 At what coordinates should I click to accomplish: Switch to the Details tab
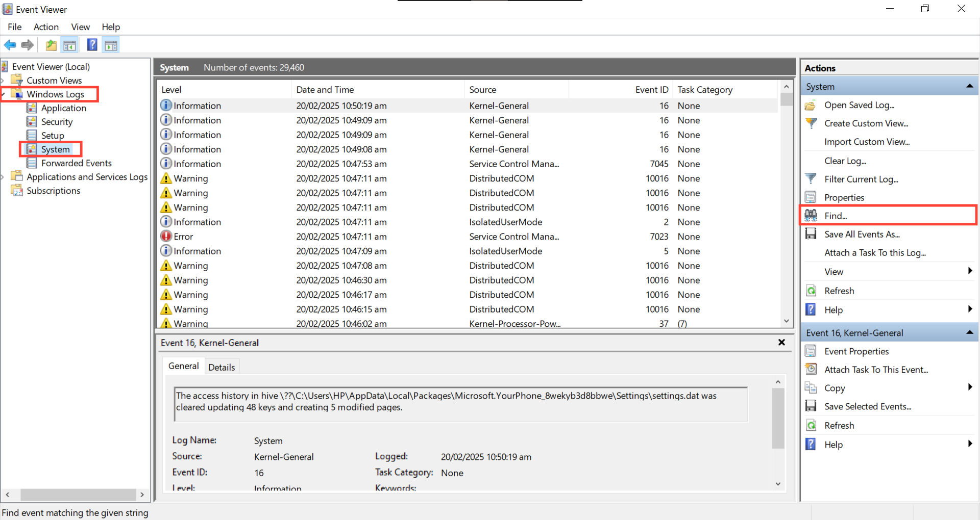222,368
